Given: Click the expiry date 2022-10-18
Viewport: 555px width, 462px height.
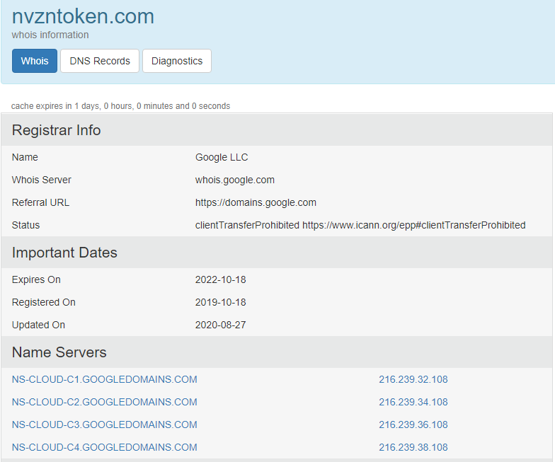Looking at the screenshot, I should coord(221,279).
